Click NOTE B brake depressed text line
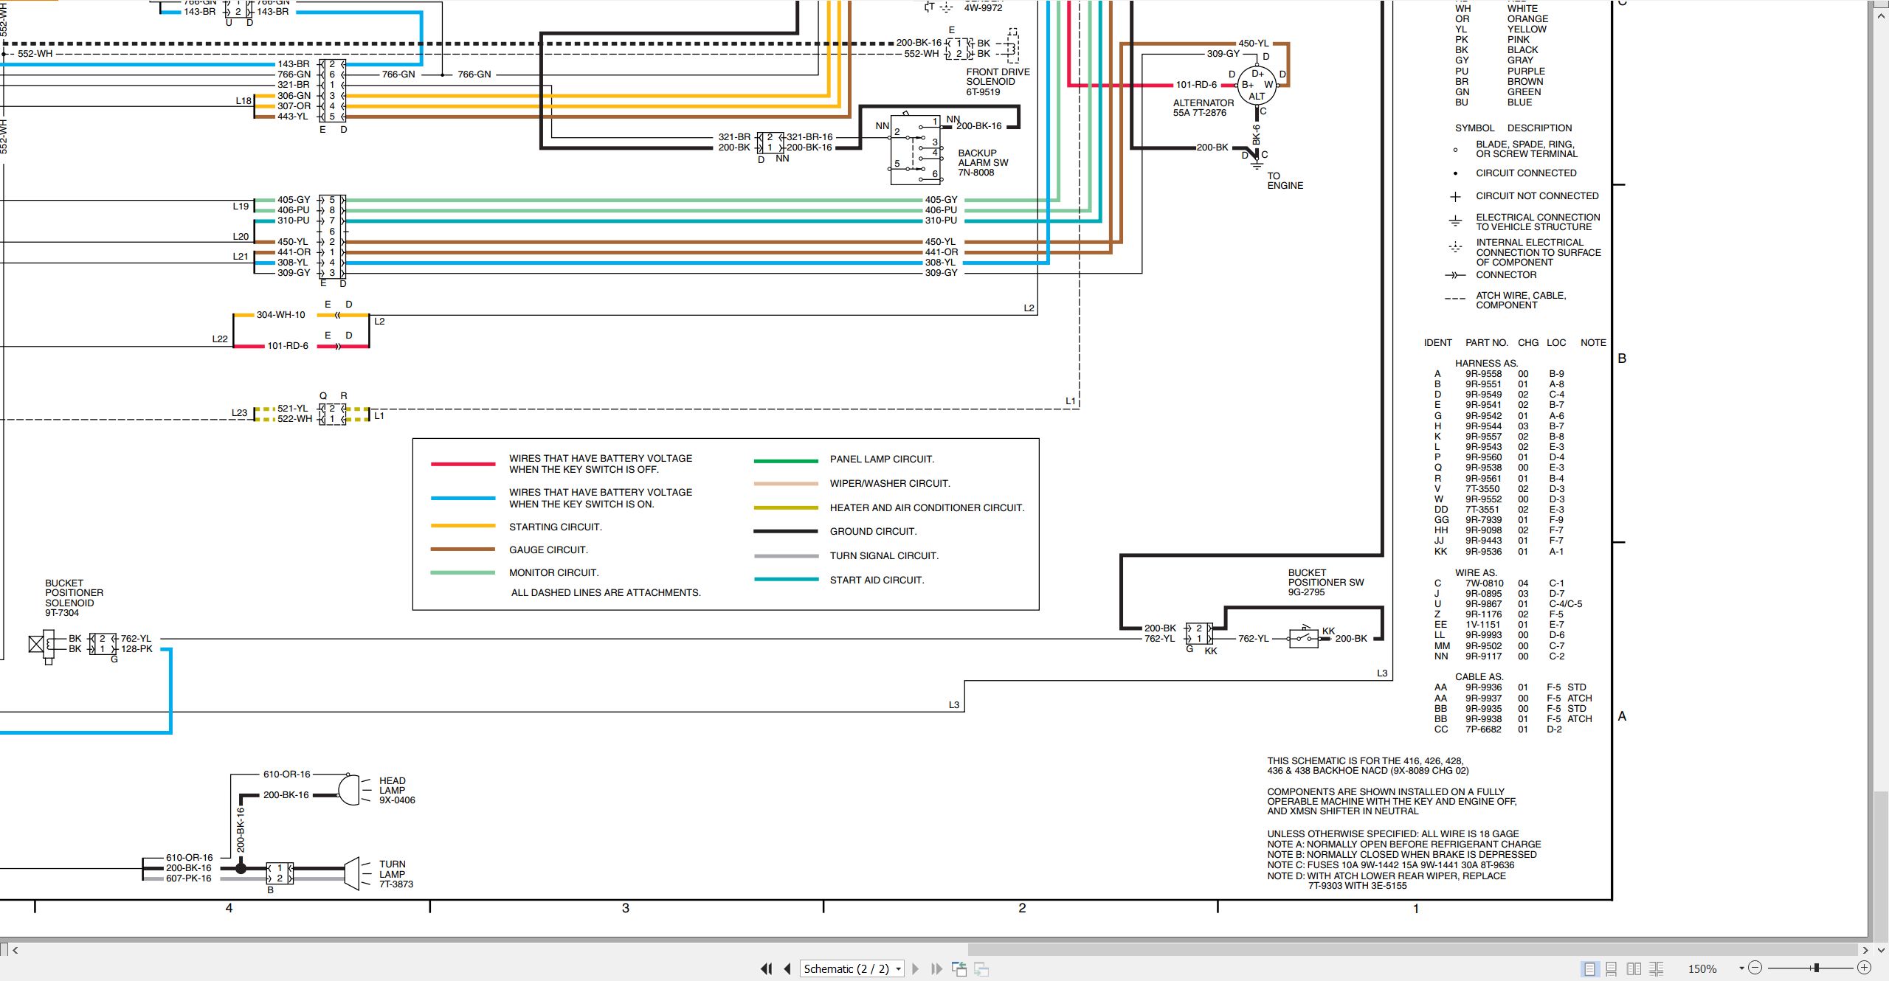This screenshot has width=1889, height=981. tap(1402, 854)
